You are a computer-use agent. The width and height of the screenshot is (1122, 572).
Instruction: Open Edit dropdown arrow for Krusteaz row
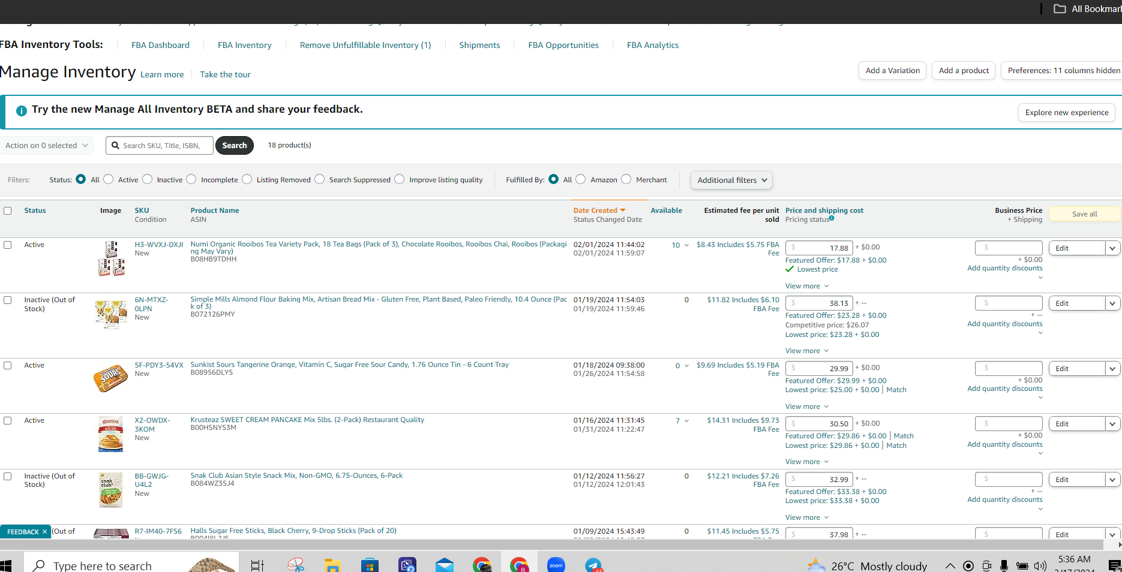(x=1113, y=424)
